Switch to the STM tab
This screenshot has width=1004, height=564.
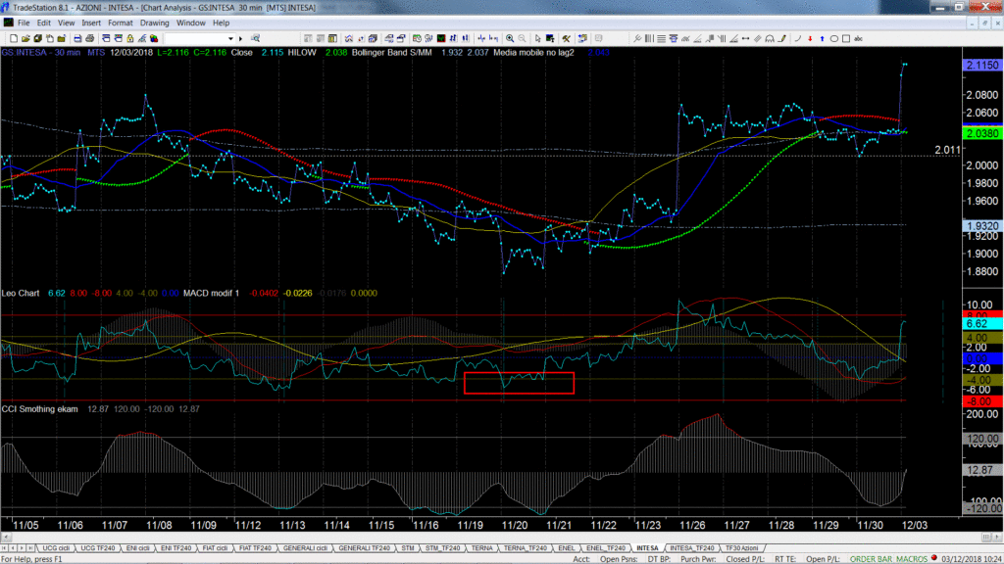407,548
